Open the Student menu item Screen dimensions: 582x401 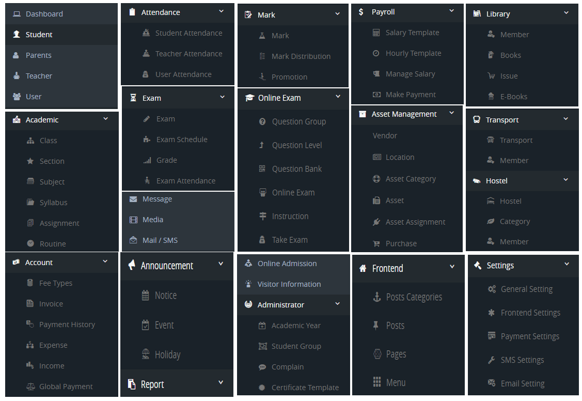click(39, 35)
